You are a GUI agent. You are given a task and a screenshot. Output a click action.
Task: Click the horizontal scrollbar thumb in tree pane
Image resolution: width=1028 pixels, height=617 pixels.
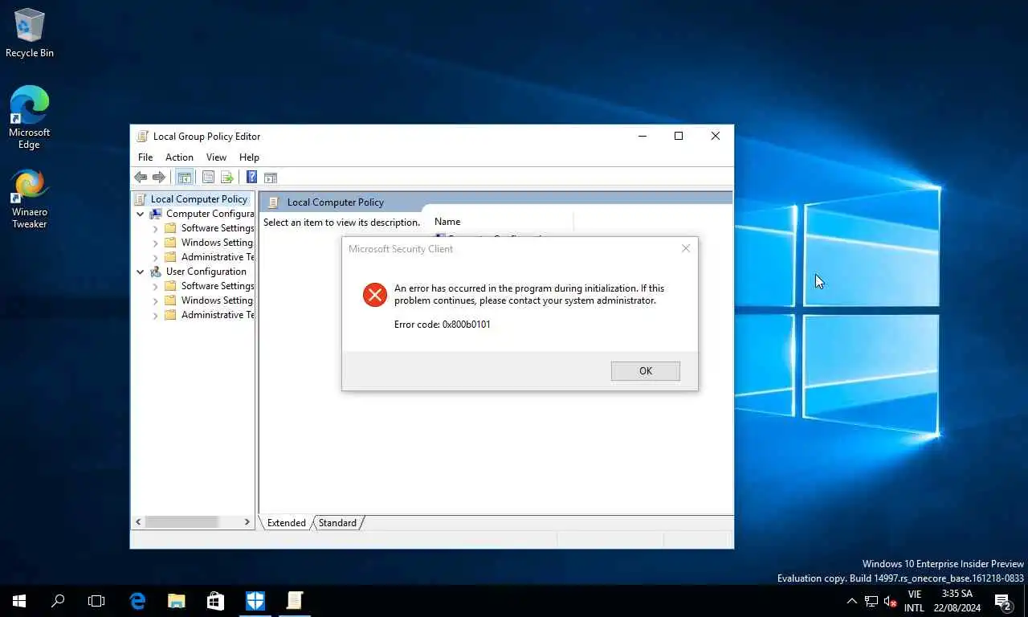[x=182, y=522]
